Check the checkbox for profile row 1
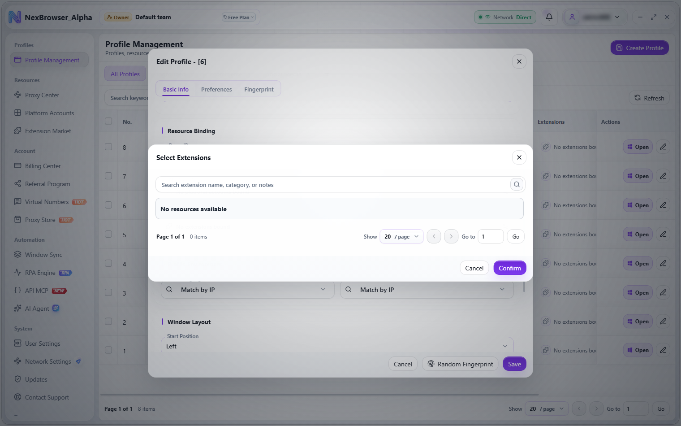Image resolution: width=681 pixels, height=426 pixels. (108, 350)
